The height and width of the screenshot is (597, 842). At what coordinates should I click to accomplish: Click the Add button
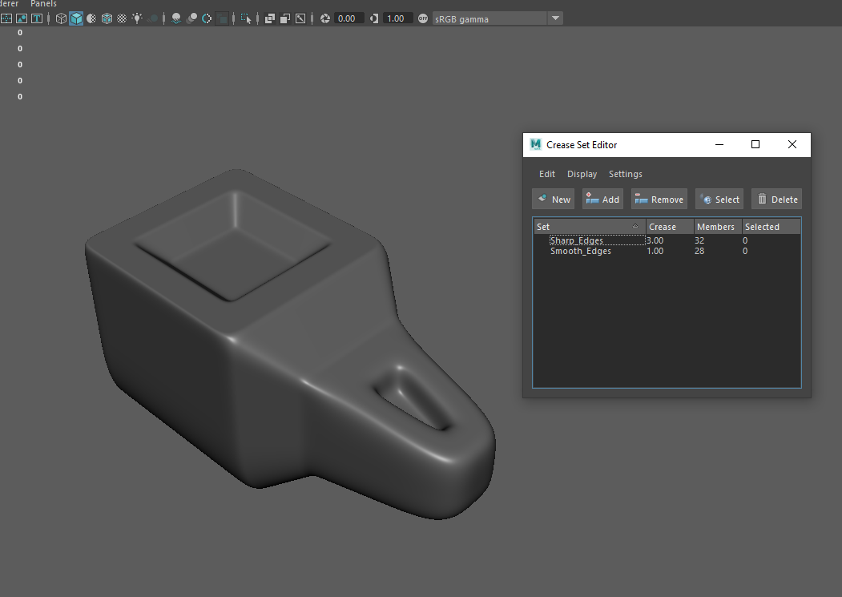tap(602, 200)
